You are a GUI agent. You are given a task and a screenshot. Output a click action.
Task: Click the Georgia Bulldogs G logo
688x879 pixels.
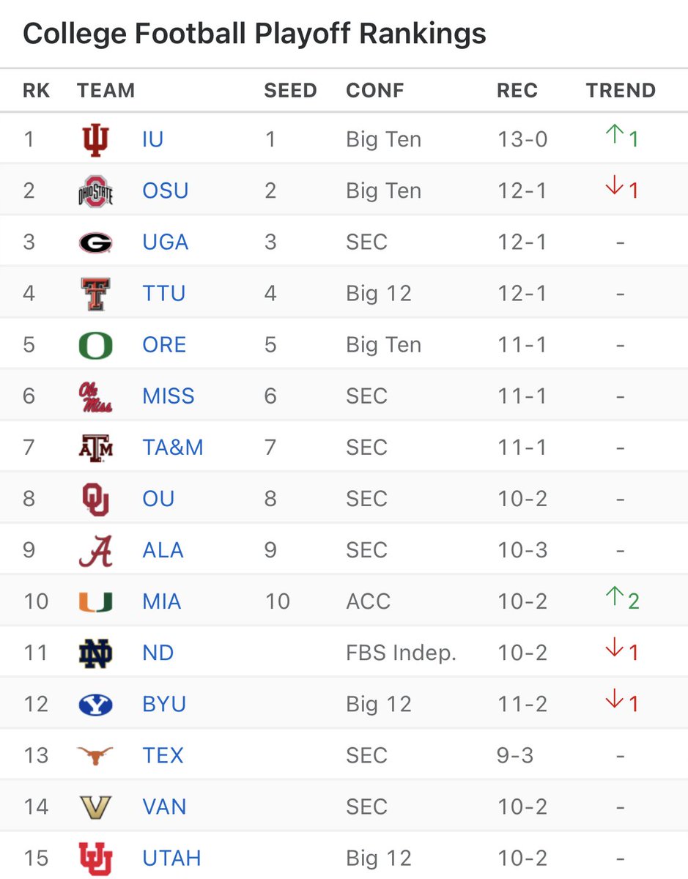95,242
